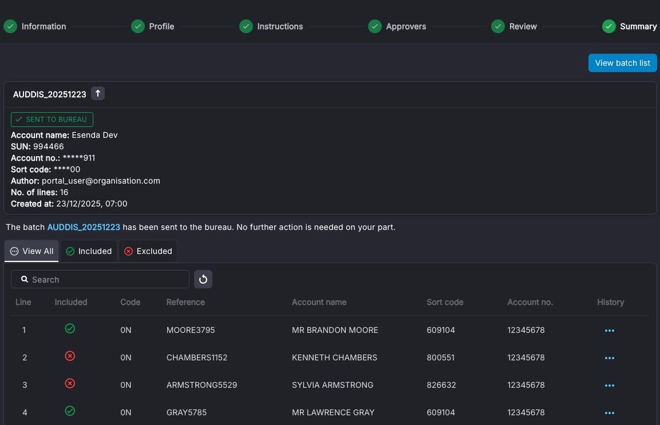Collapse batch details with the up-arrow icon

tap(98, 93)
